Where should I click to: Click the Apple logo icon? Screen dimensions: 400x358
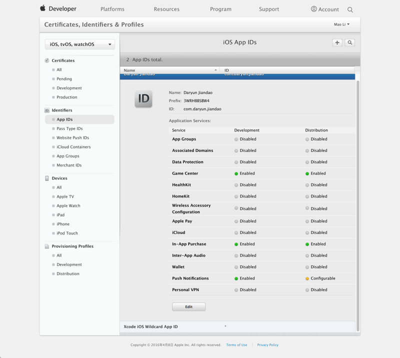43,8
